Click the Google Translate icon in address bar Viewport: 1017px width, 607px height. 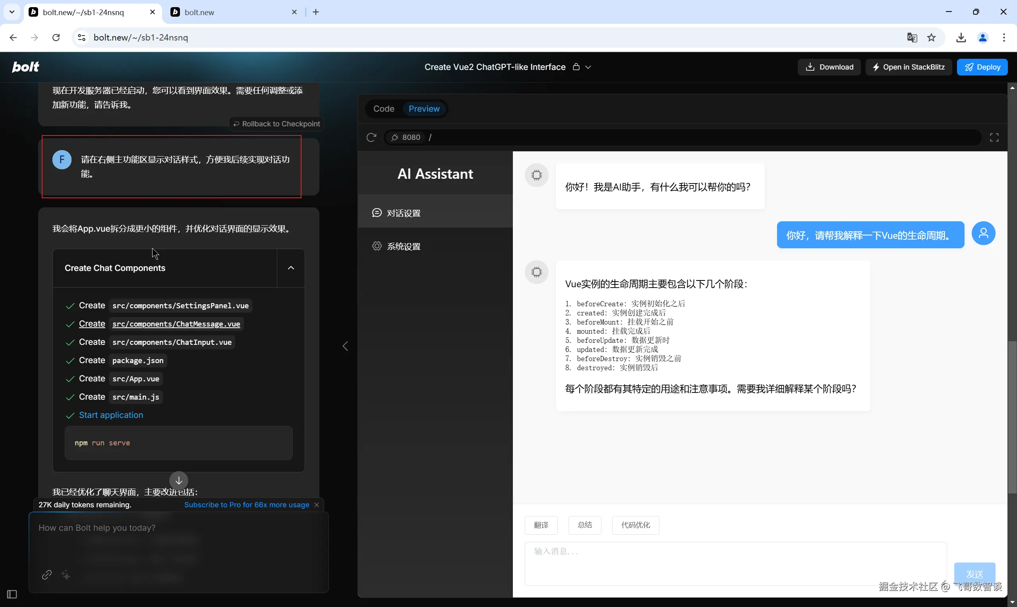(x=912, y=38)
